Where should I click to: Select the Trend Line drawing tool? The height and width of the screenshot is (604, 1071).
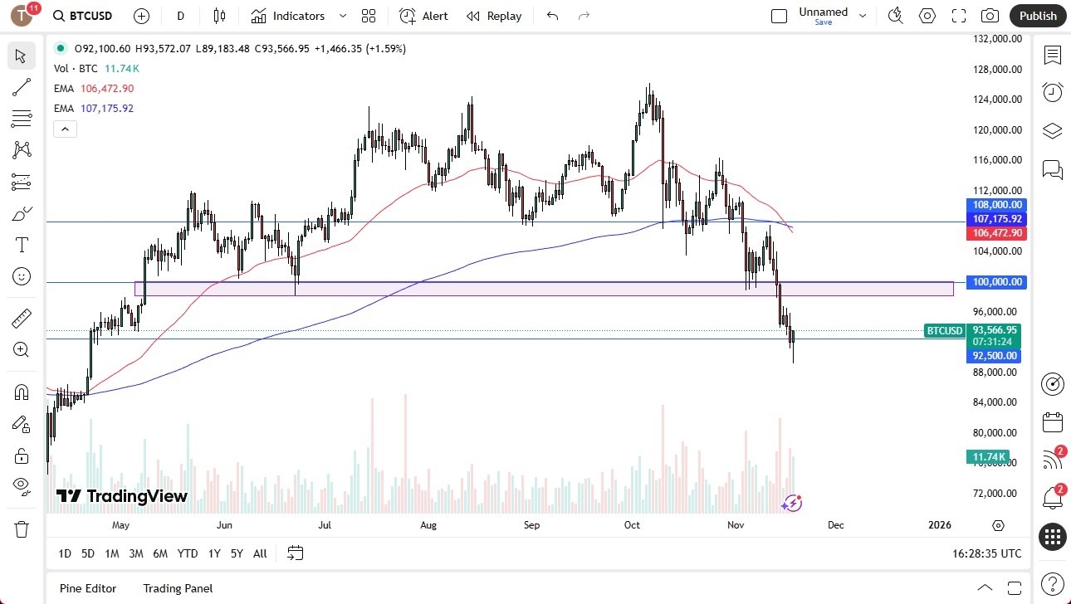click(22, 87)
